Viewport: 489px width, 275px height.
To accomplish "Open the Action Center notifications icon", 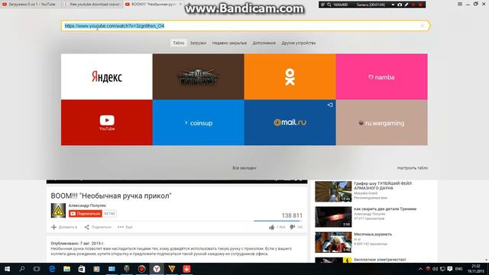I will point(450,269).
